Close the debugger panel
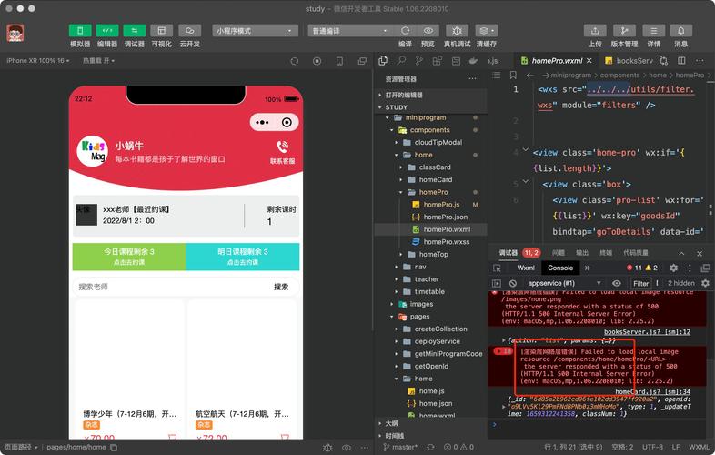 [700, 253]
